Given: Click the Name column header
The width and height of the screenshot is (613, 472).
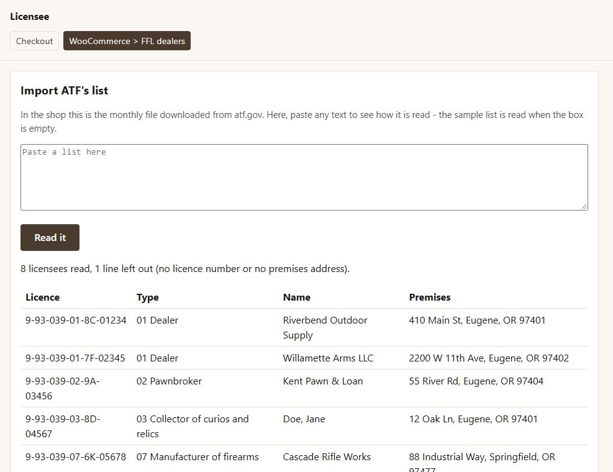Looking at the screenshot, I should pos(297,297).
